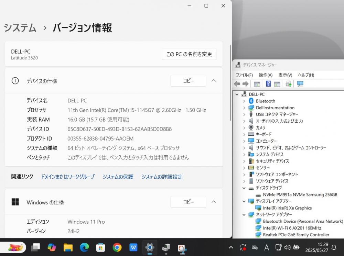Open File Explorer from the taskbar
This screenshot has height=256, width=344.
68,247
